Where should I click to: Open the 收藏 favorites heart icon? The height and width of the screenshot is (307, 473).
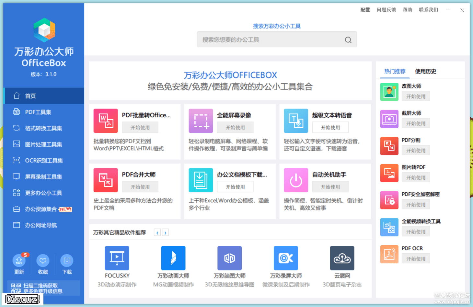(x=43, y=260)
